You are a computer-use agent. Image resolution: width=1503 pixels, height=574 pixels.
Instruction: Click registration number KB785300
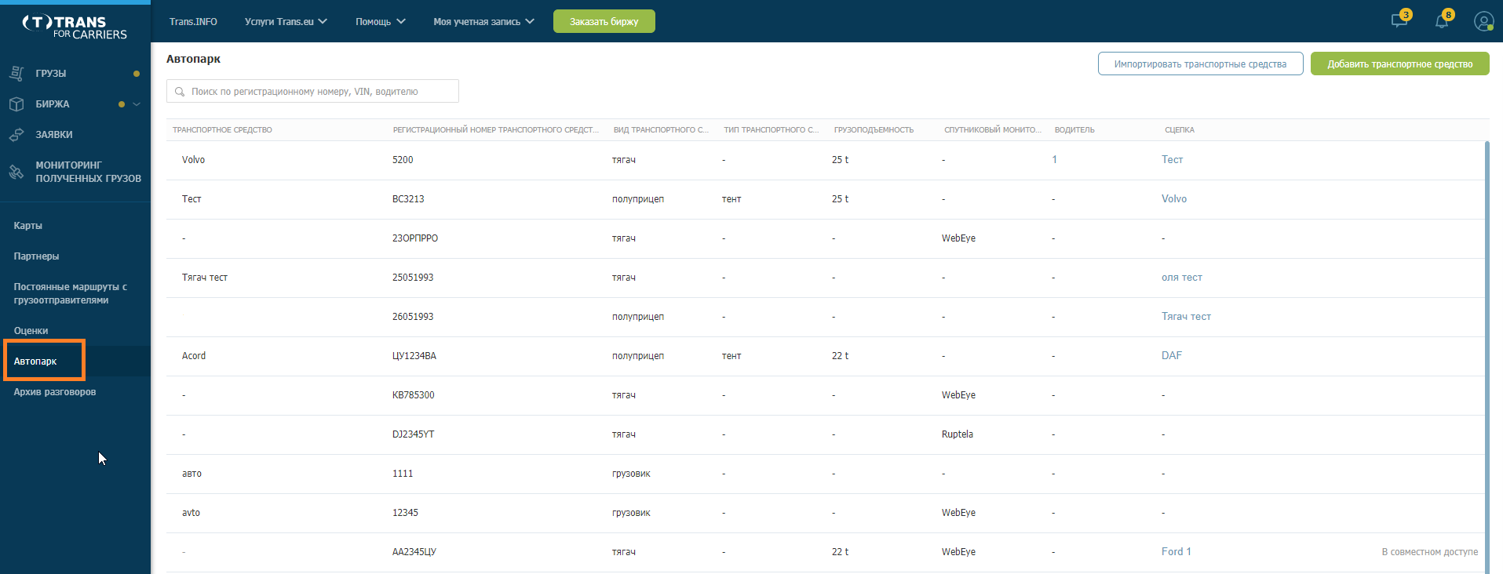[x=413, y=395]
